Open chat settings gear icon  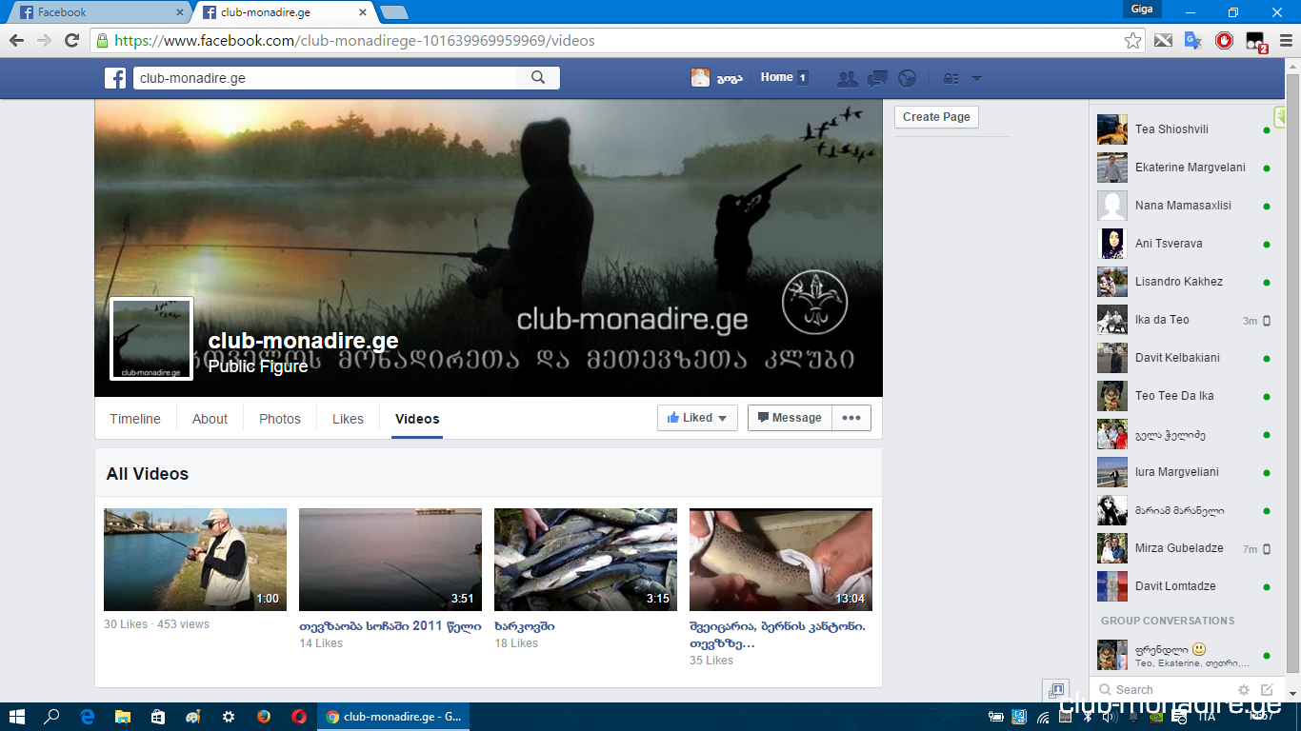click(1243, 690)
